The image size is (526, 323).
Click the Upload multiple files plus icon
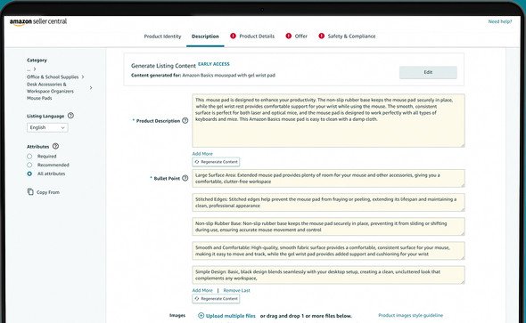click(201, 315)
